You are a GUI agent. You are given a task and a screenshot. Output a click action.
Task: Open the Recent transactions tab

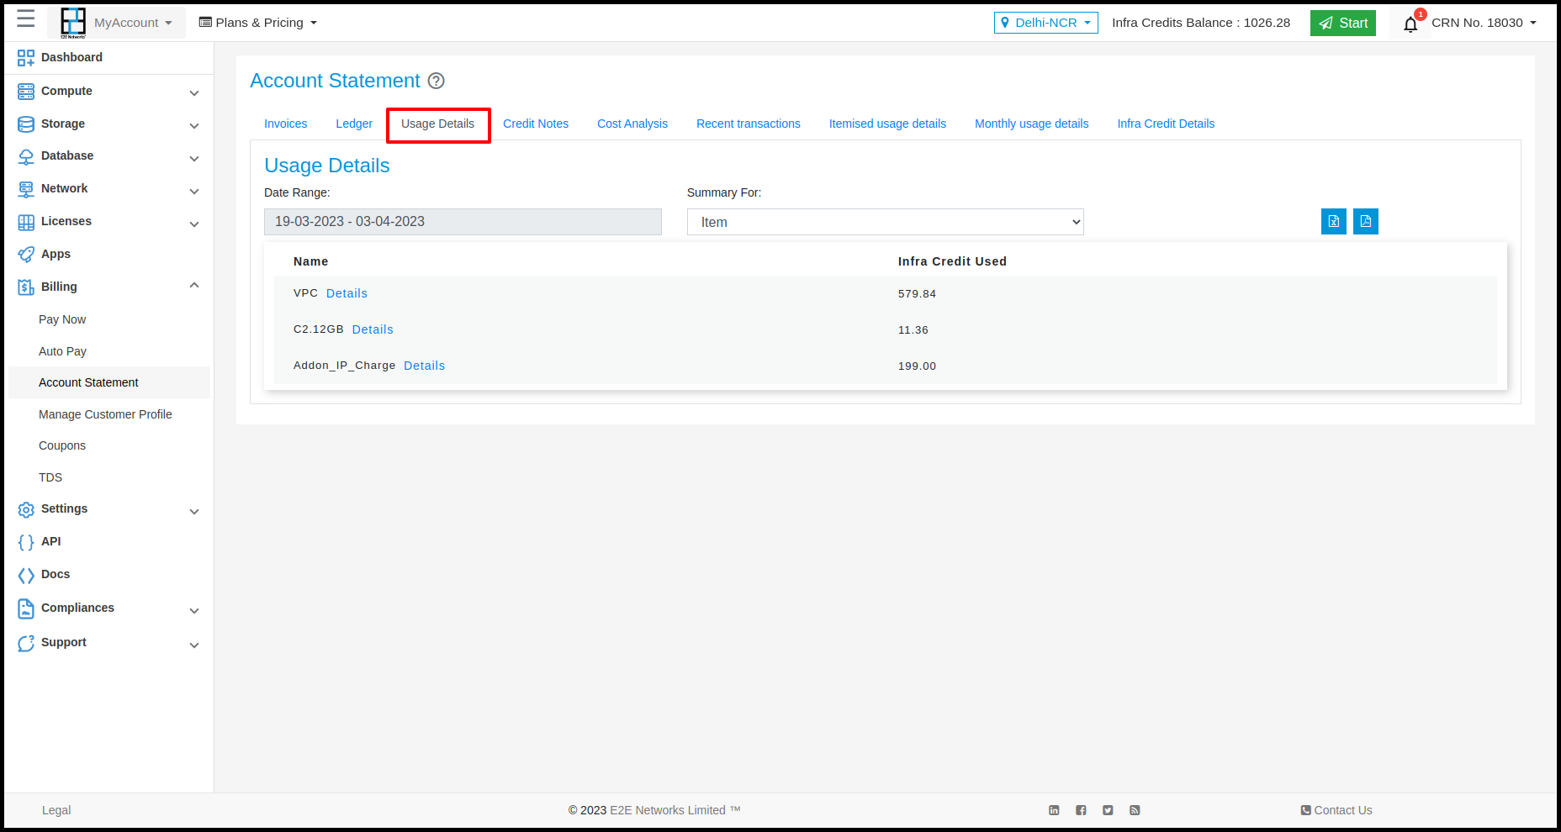click(x=749, y=124)
